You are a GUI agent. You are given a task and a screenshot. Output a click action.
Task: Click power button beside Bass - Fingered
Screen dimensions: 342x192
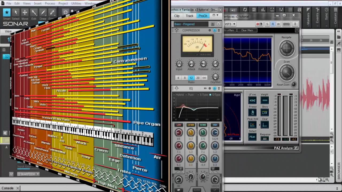(x=218, y=24)
